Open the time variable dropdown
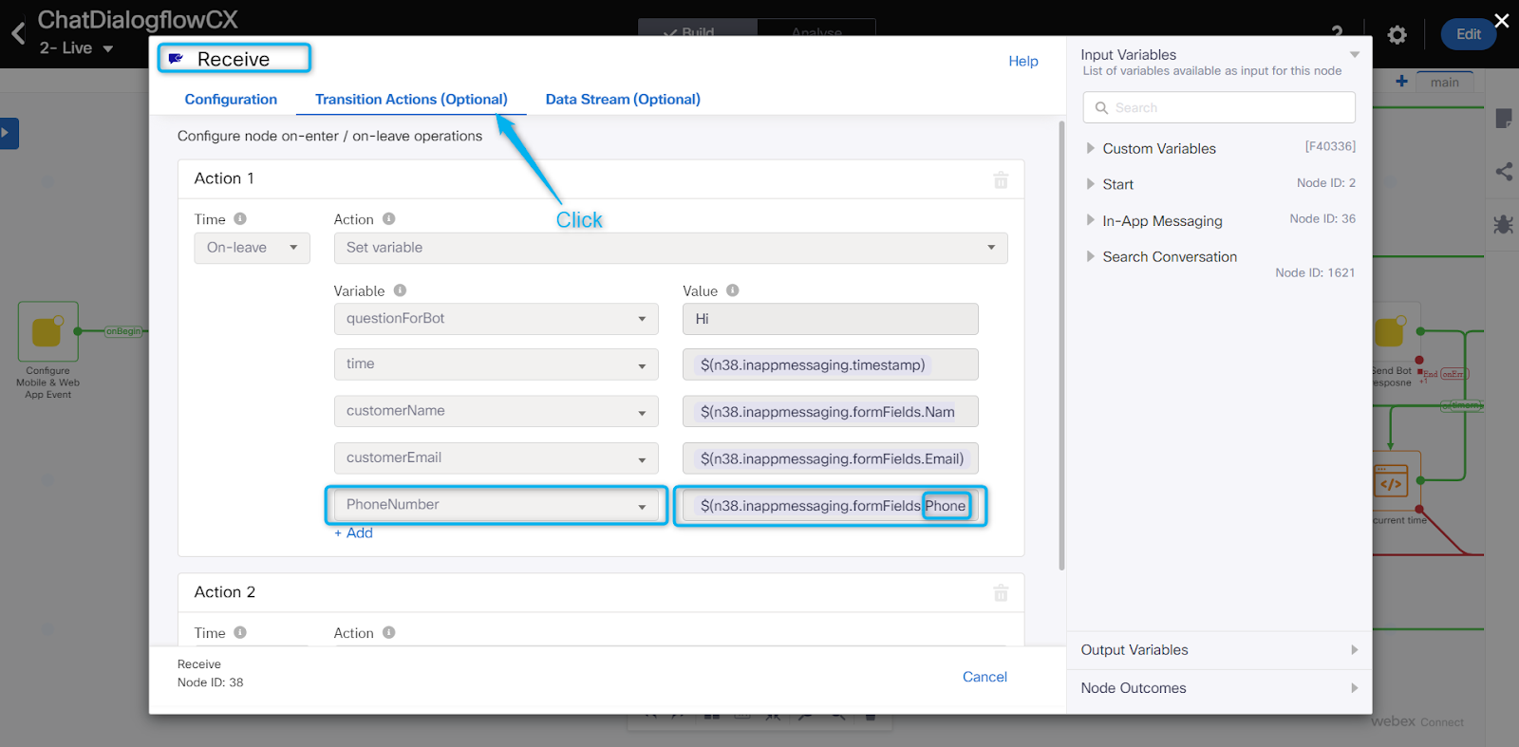 [496, 364]
